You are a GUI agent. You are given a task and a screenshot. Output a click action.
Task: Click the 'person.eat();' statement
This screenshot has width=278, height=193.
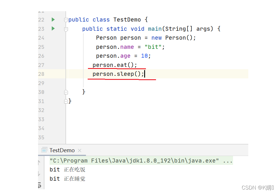tap(115, 65)
